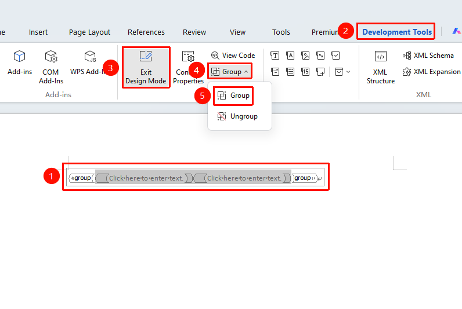Insert a picture content control
462x309 pixels.
[305, 56]
